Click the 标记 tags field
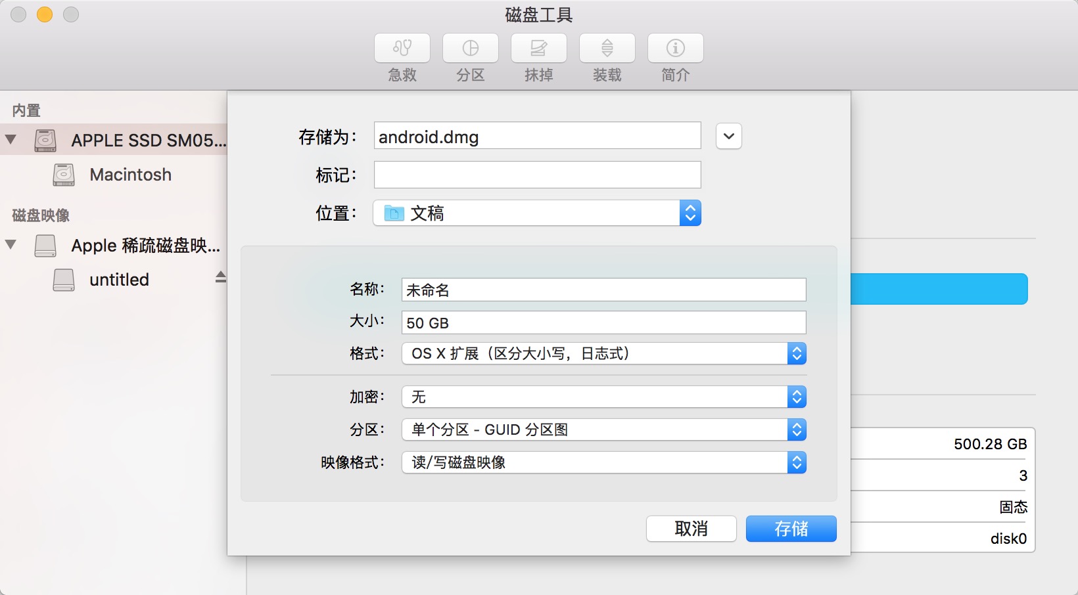 click(537, 175)
